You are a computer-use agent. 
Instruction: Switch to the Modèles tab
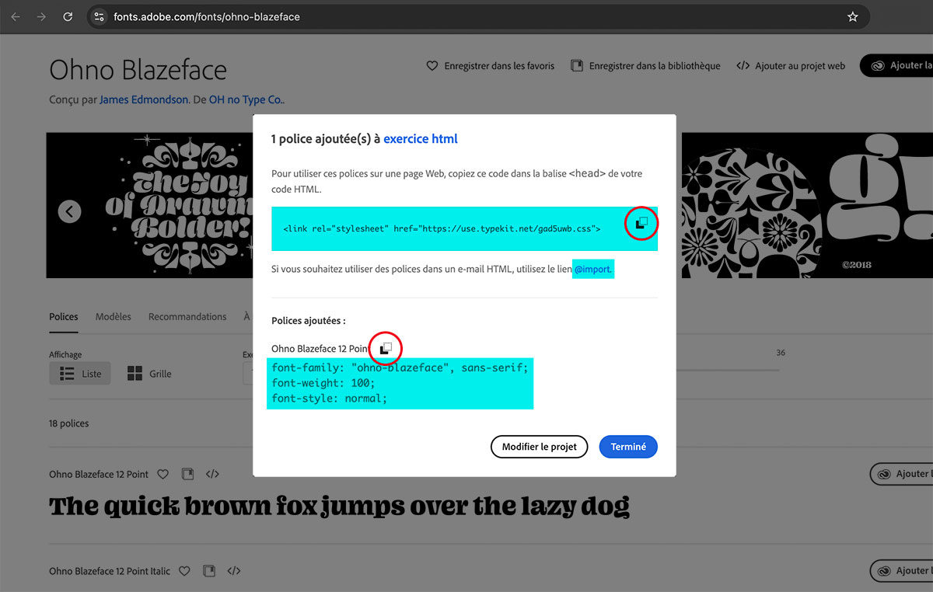tap(113, 316)
